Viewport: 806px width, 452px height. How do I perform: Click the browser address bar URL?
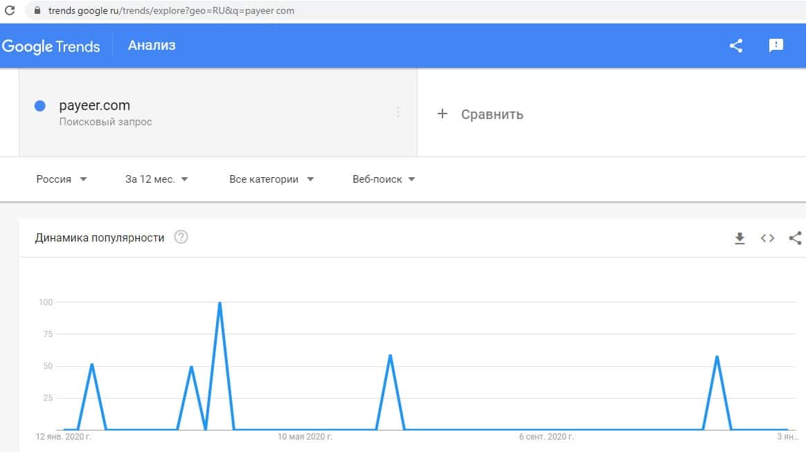pos(171,11)
